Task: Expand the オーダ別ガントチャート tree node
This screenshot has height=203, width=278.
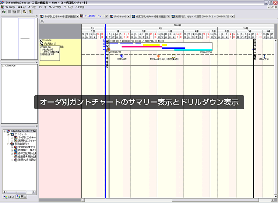Action: pos(12,138)
